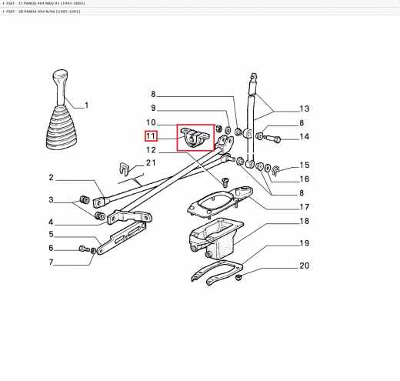The width and height of the screenshot is (400, 381).
Task: Click the highlighted bracket part in red box
Action: [x=195, y=138]
